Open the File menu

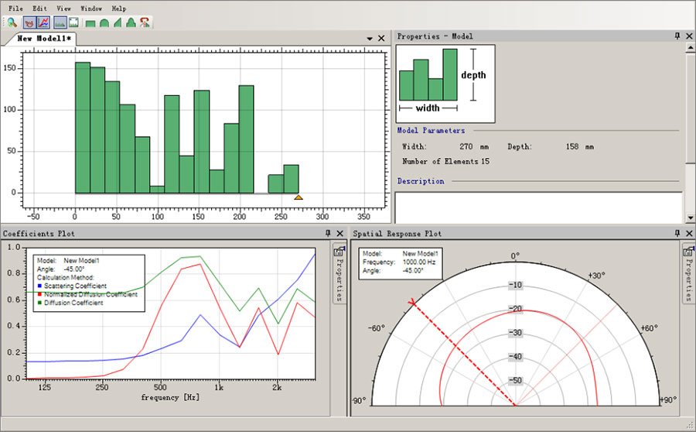click(15, 8)
